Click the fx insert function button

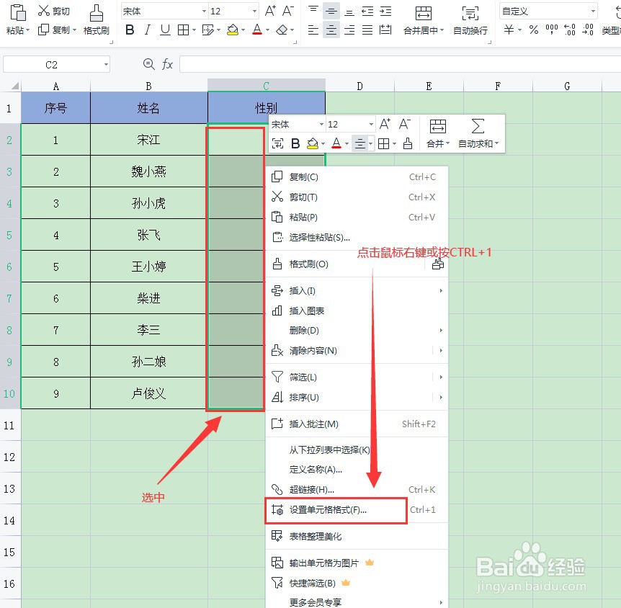point(168,64)
